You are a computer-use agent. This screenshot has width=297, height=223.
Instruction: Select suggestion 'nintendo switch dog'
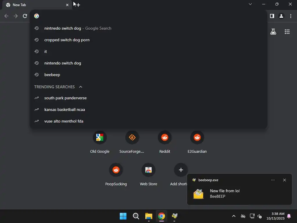coord(148,63)
